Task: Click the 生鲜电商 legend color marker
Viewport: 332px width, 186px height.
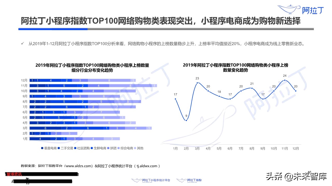Action: point(92,148)
